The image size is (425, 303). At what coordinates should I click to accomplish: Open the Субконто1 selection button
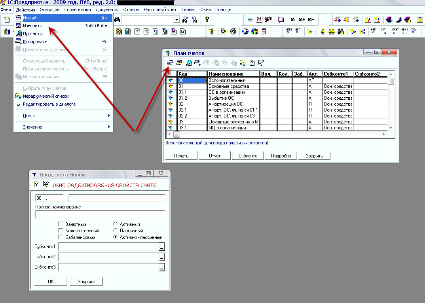tap(161, 247)
